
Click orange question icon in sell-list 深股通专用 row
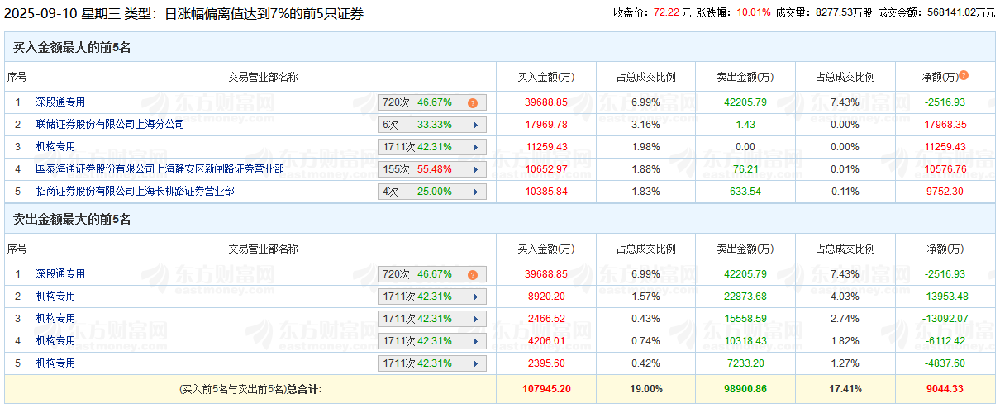click(x=473, y=275)
